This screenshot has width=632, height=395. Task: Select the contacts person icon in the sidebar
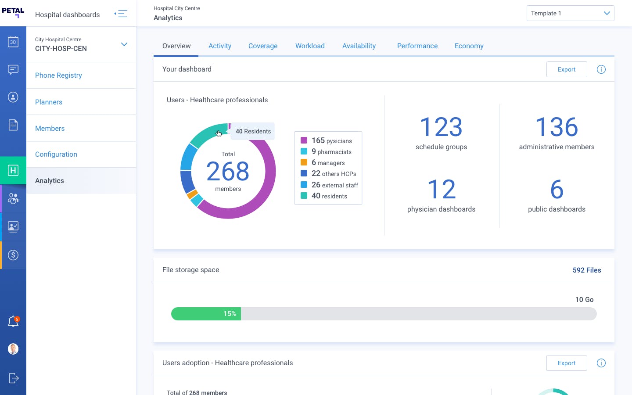[13, 97]
